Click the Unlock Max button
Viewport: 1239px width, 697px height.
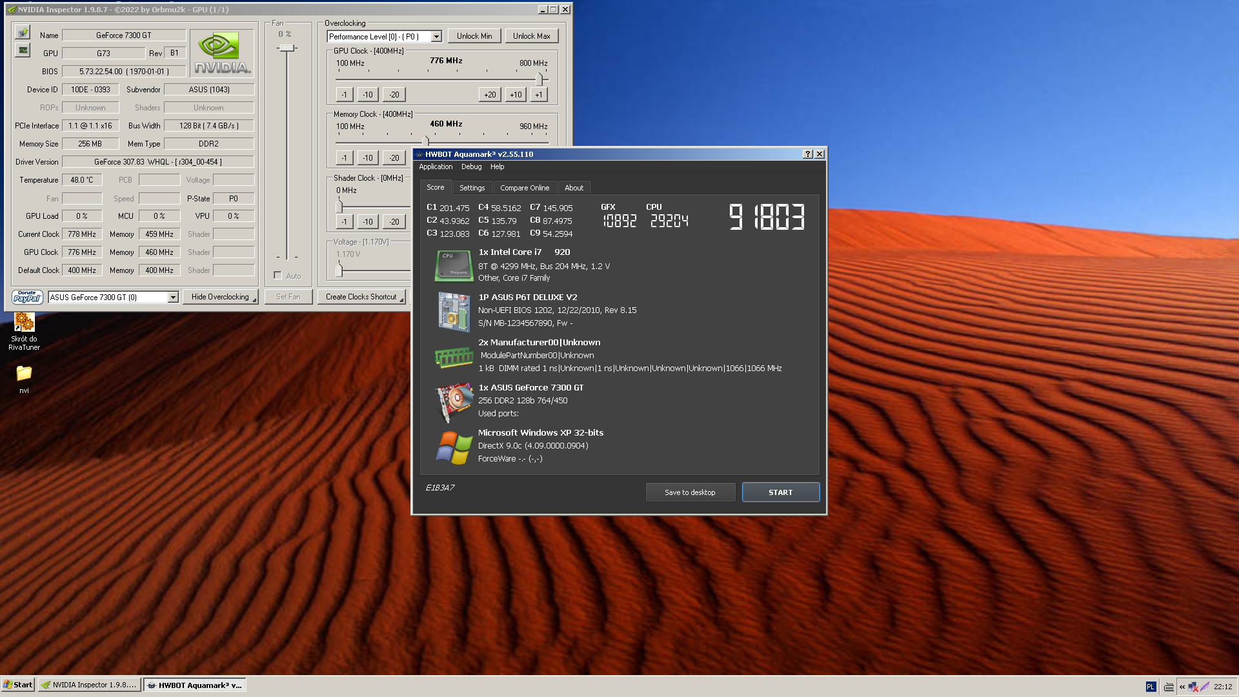(532, 36)
